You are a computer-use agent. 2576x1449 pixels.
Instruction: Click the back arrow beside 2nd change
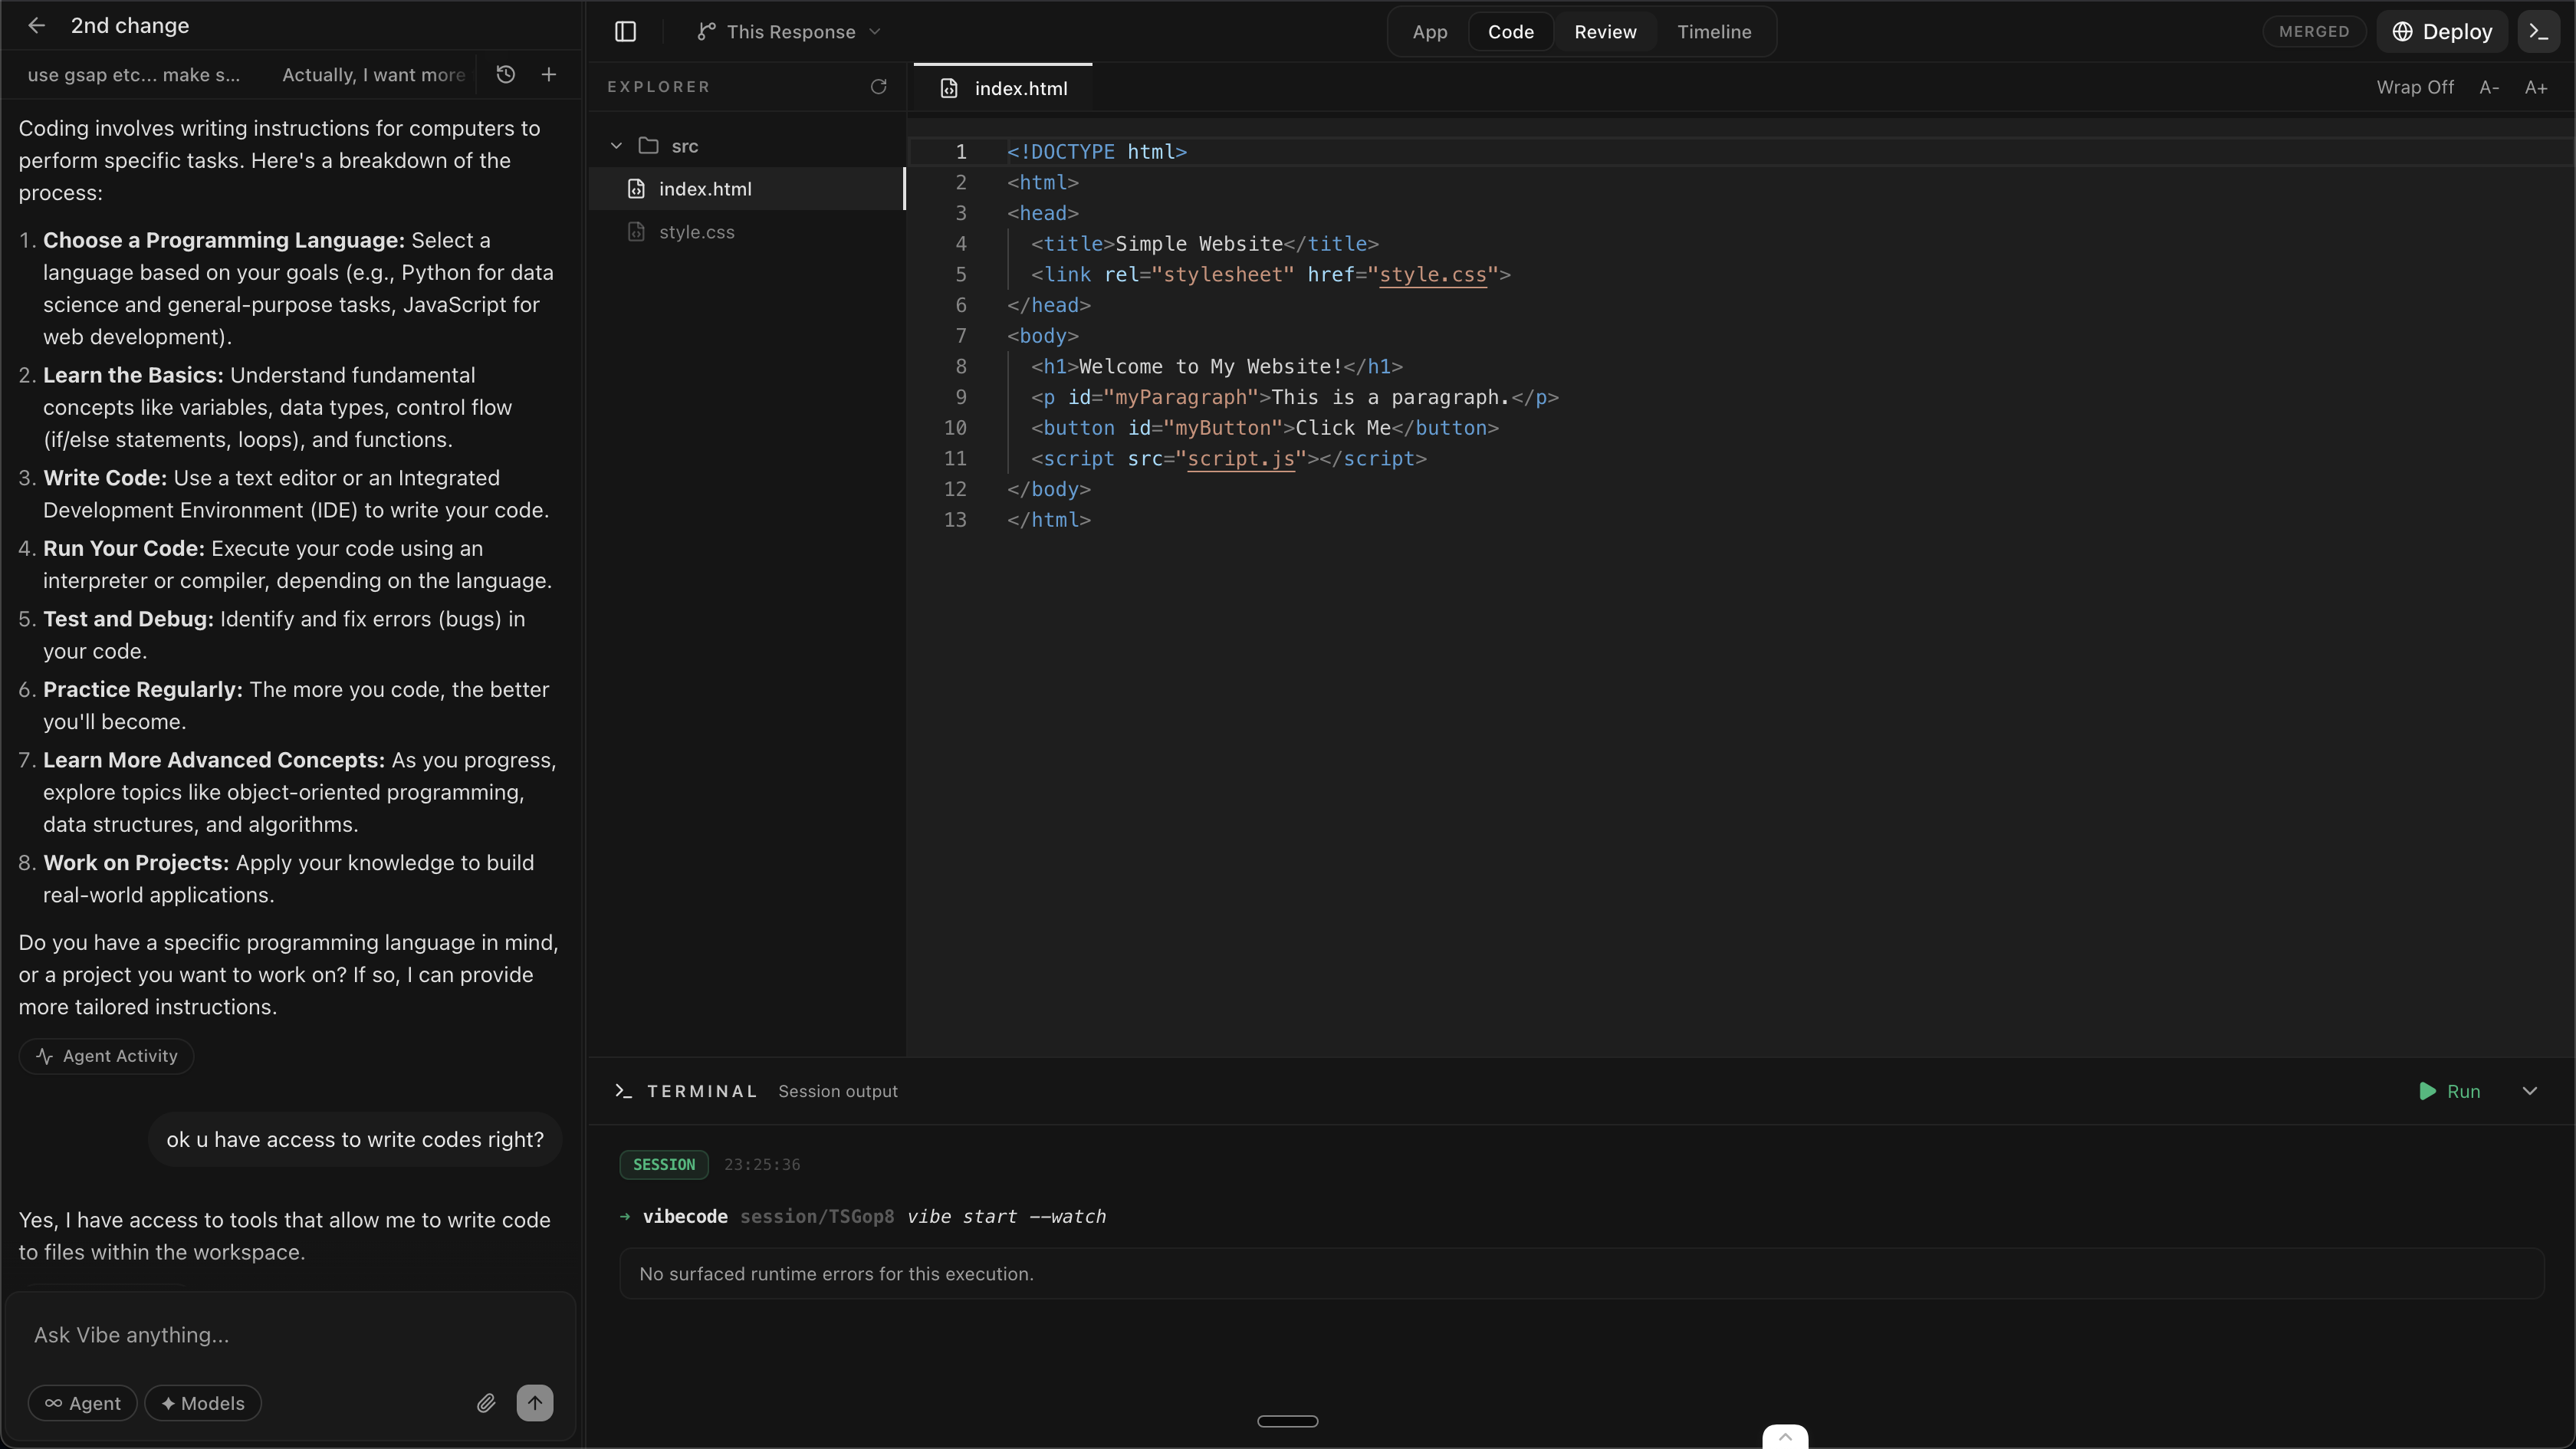coord(36,26)
